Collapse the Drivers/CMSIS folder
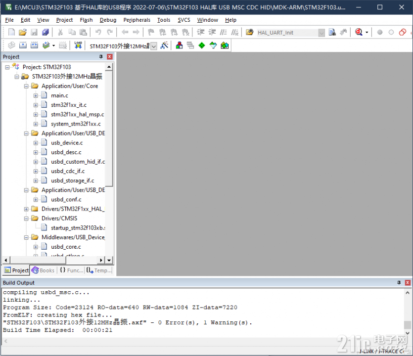Viewport: 413px width, 356px height. coord(26,219)
